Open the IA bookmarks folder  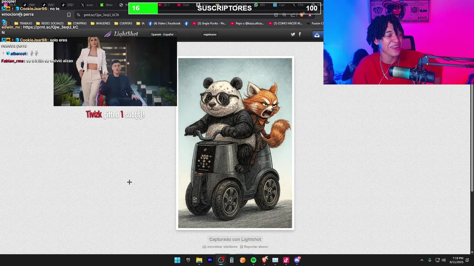tap(140, 23)
